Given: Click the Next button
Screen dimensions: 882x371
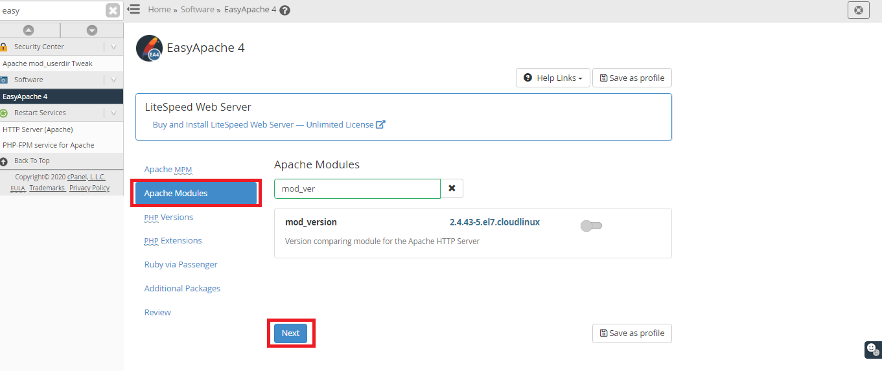Looking at the screenshot, I should coord(290,333).
